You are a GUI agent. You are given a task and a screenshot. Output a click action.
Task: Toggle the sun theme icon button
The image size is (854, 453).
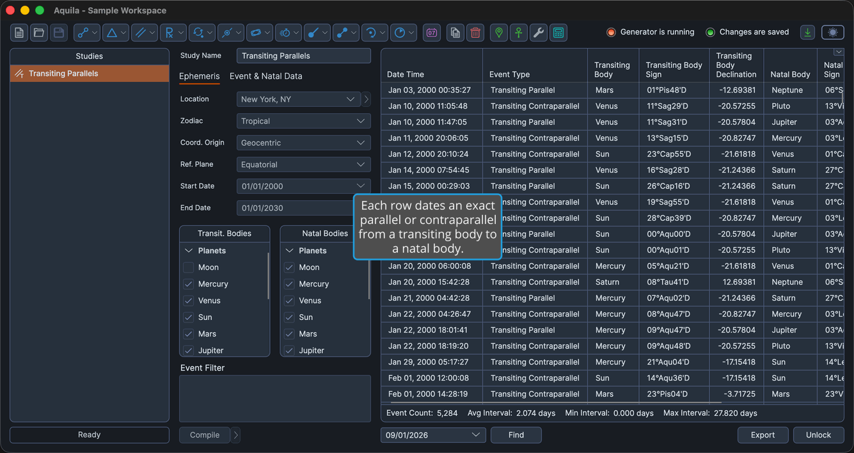(x=832, y=33)
